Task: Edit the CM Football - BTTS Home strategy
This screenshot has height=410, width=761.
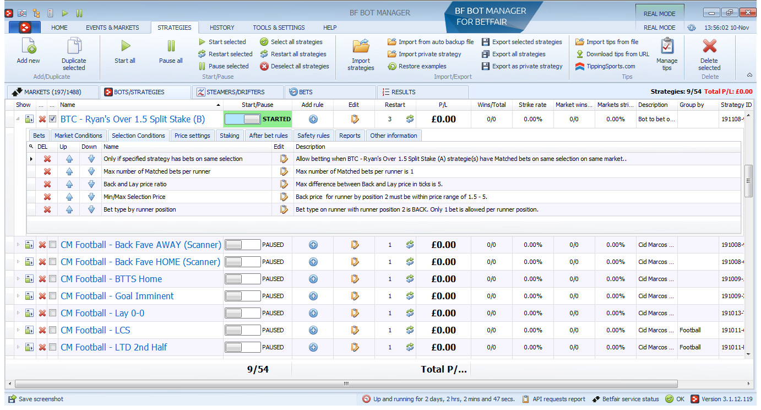Action: point(355,279)
